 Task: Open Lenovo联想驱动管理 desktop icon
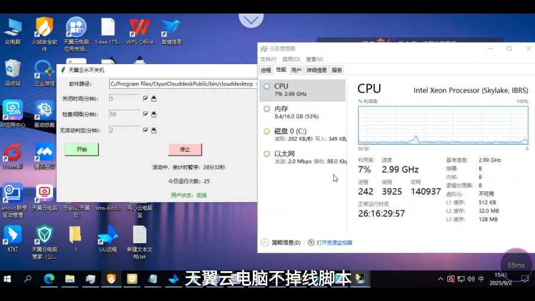pyautogui.click(x=13, y=201)
